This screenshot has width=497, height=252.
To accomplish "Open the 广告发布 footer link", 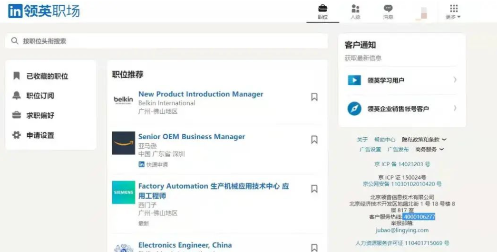I will [398, 150].
